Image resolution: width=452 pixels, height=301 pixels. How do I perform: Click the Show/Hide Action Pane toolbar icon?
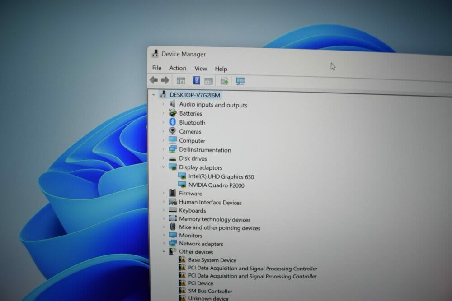point(208,81)
